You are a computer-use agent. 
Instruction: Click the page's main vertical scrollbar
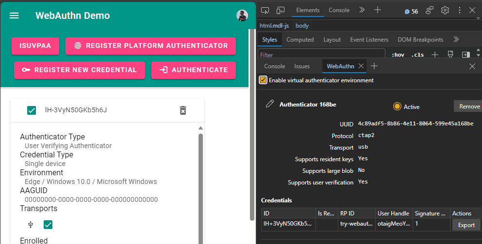[x=252, y=124]
